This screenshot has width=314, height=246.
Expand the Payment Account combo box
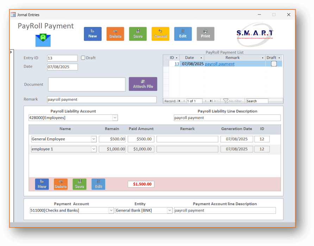point(111,210)
